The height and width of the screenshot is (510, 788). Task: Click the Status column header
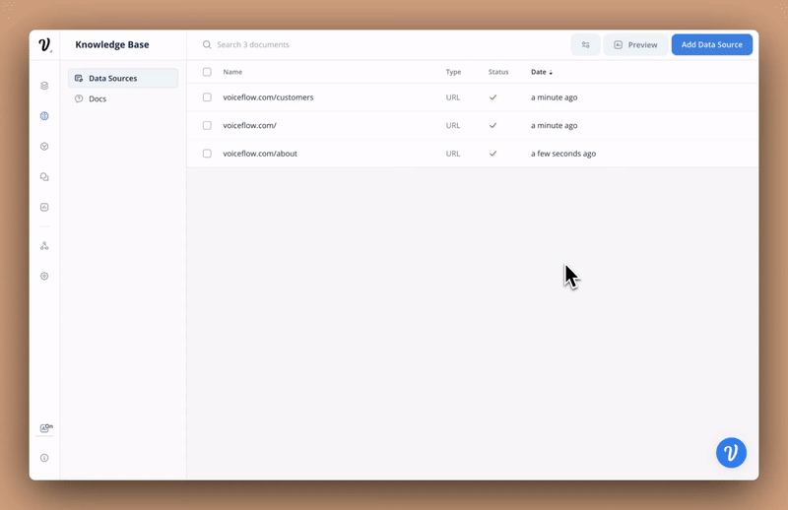(x=498, y=72)
